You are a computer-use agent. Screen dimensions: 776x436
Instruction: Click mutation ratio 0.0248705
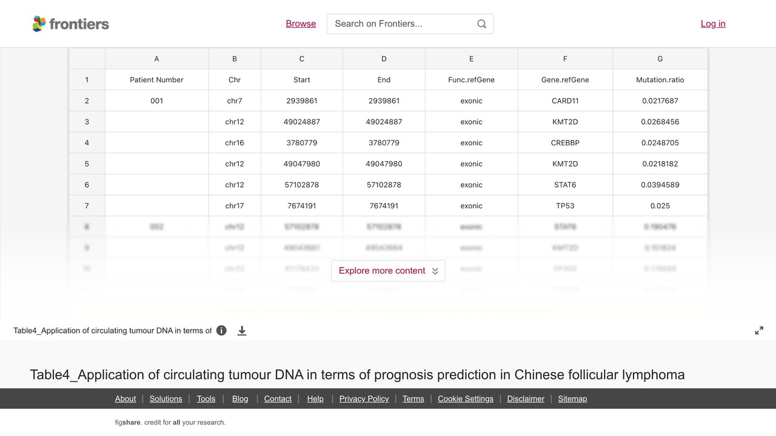point(660,143)
